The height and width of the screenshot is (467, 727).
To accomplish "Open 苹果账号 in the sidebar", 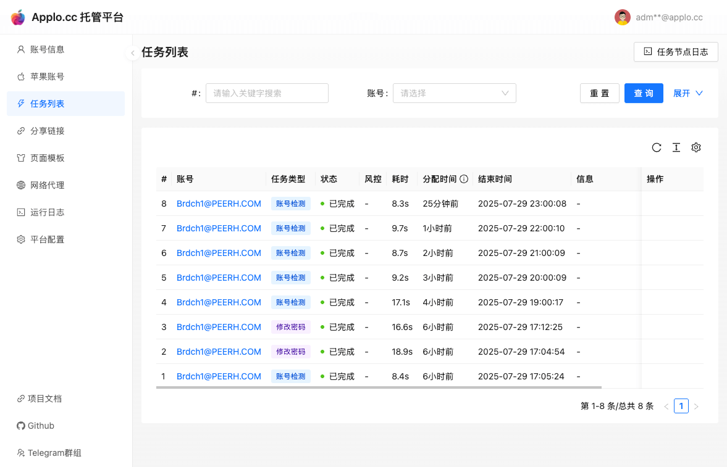I will (48, 76).
